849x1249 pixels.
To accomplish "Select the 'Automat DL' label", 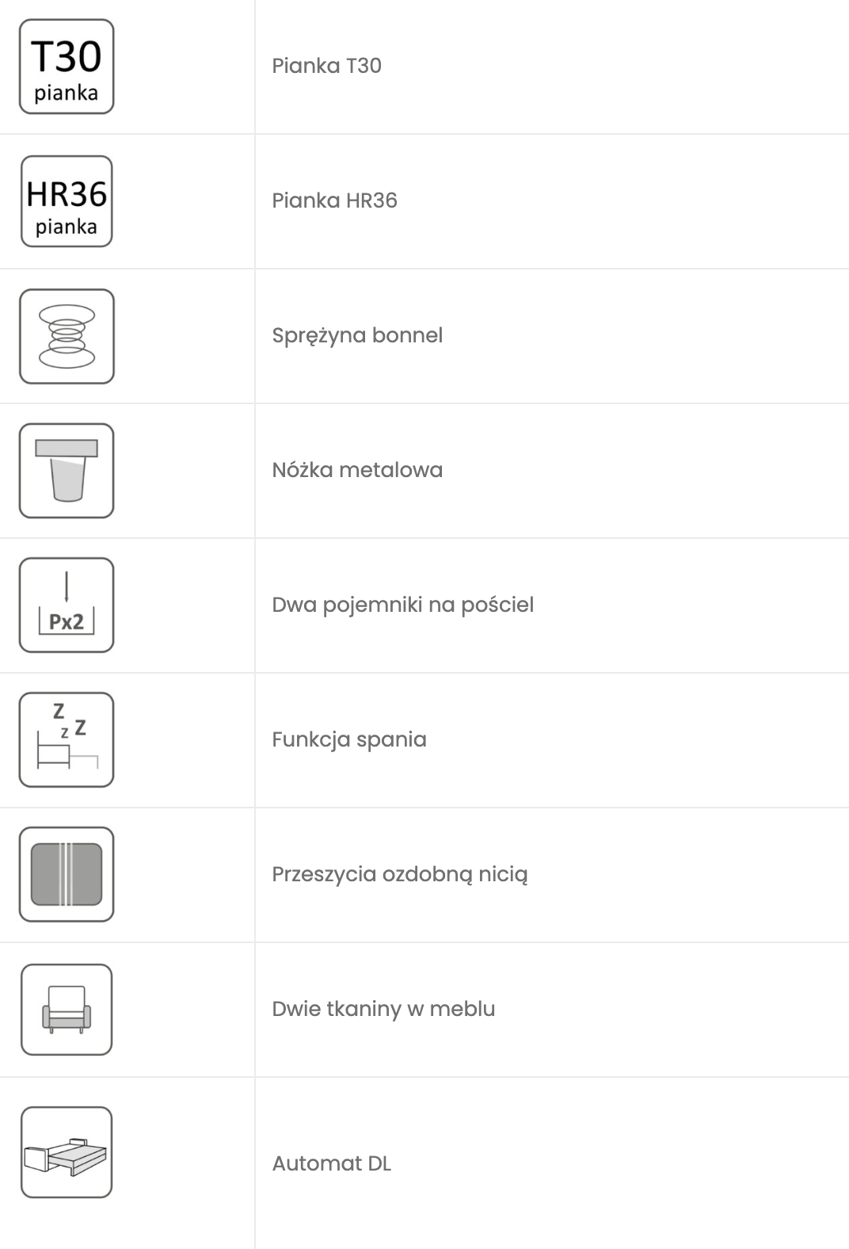I will (x=332, y=1163).
